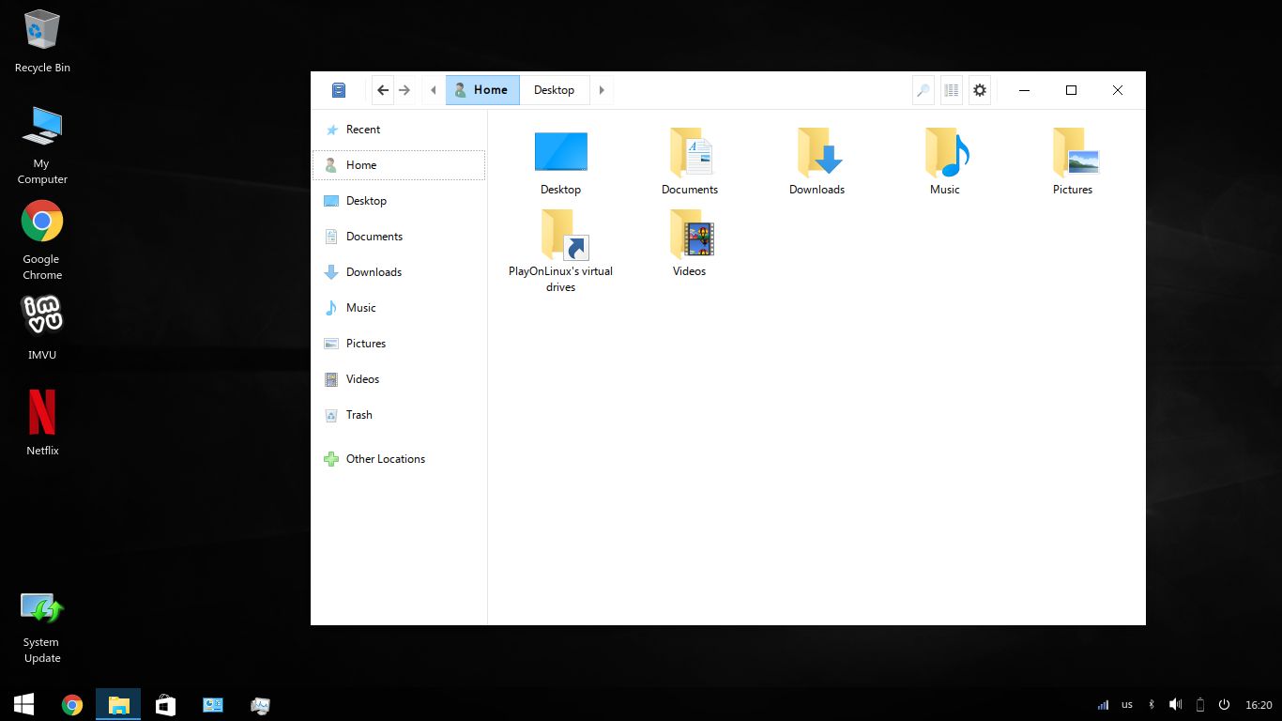Click the forward navigation arrow
This screenshot has width=1282, height=721.
[404, 90]
